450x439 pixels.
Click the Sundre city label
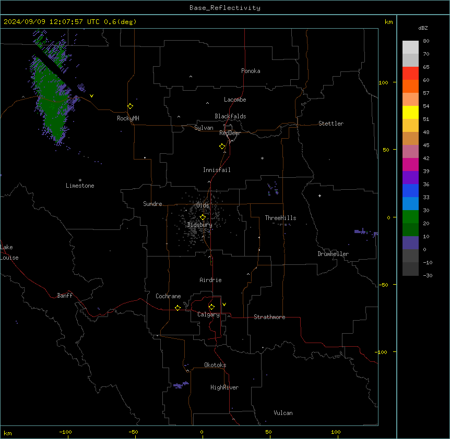(152, 204)
